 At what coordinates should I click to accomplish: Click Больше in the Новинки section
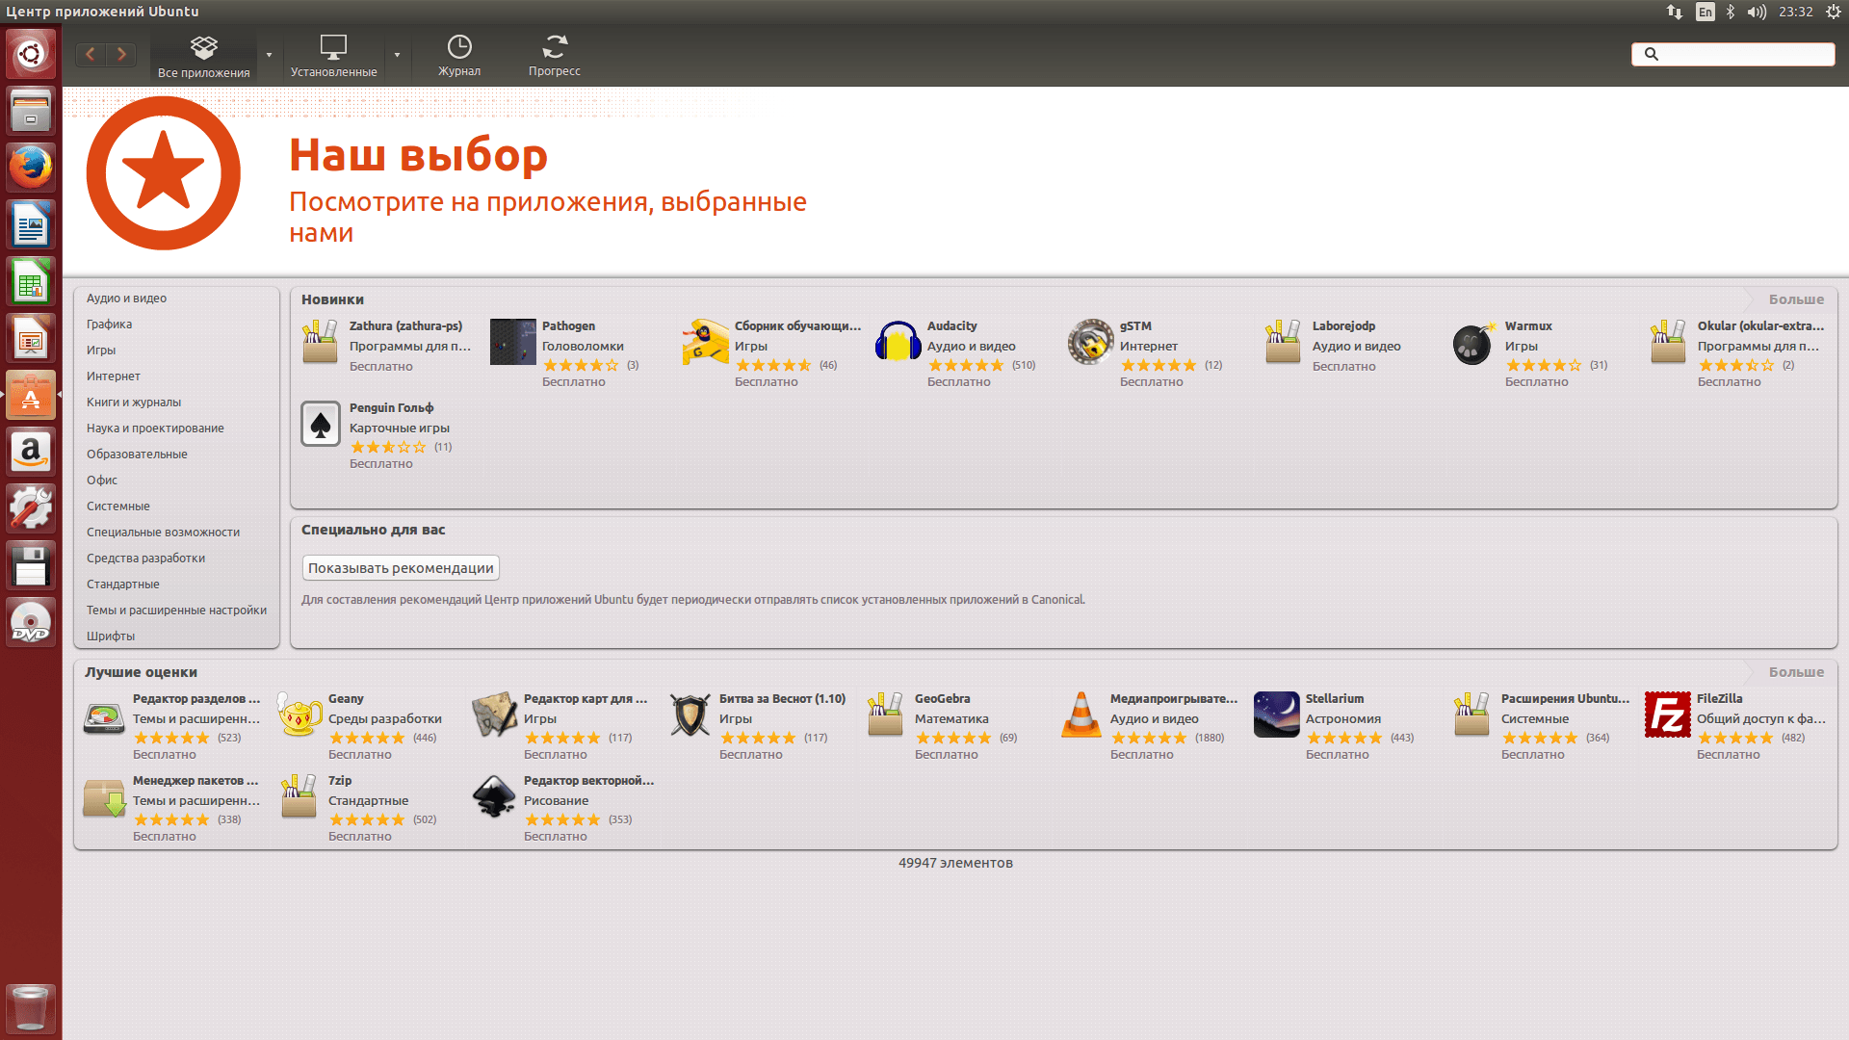click(x=1796, y=299)
